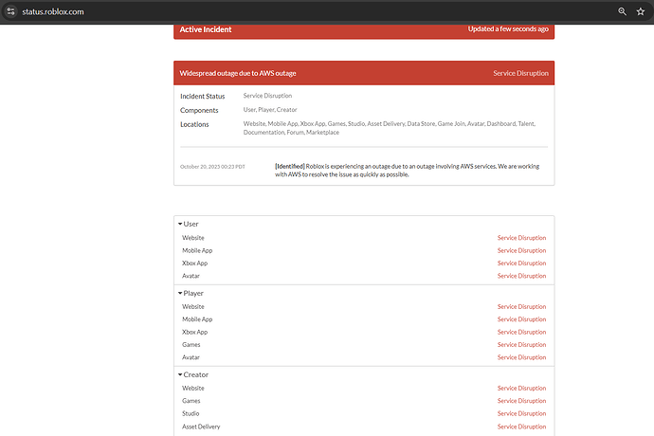Image resolution: width=654 pixels, height=436 pixels.
Task: Select the Components label
Action: coord(199,110)
